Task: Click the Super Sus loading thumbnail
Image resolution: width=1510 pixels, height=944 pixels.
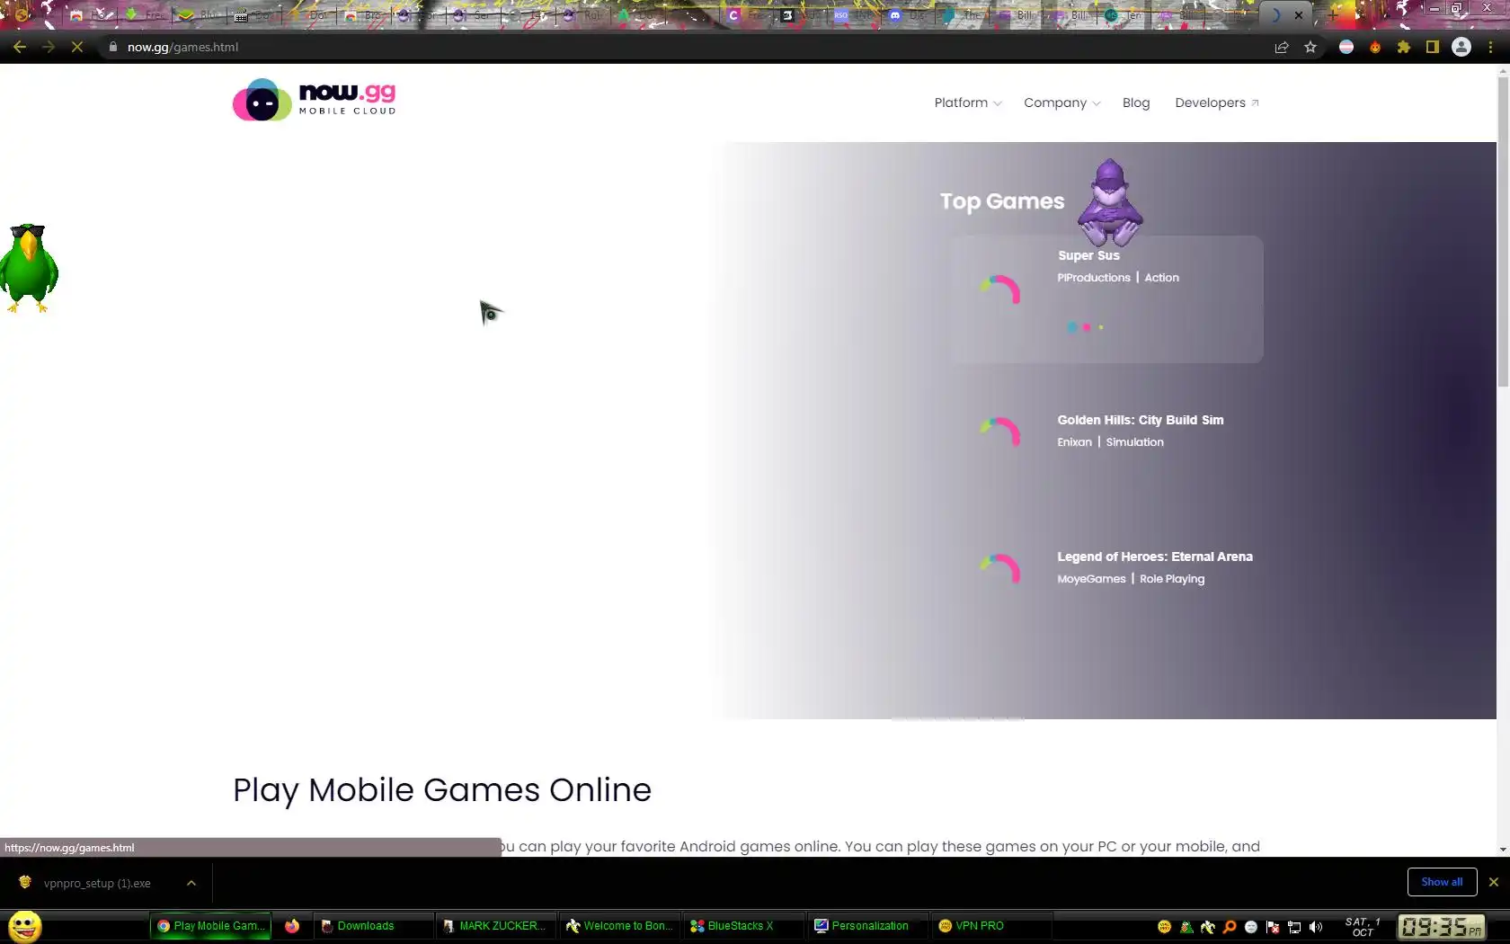Action: click(1000, 289)
